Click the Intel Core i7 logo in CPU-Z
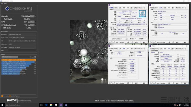 (143, 14)
